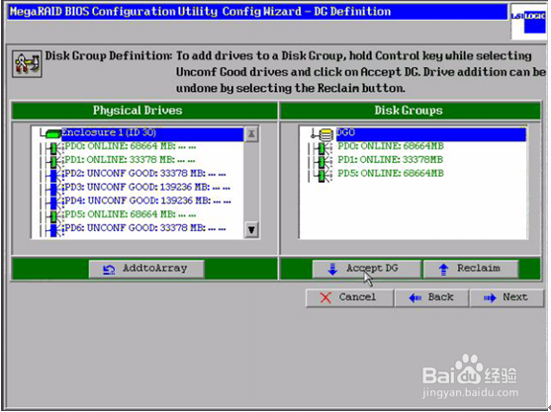551x412 pixels.
Task: Select PD5: ONLINE: 68664MB under DG0
Action: coord(391,173)
